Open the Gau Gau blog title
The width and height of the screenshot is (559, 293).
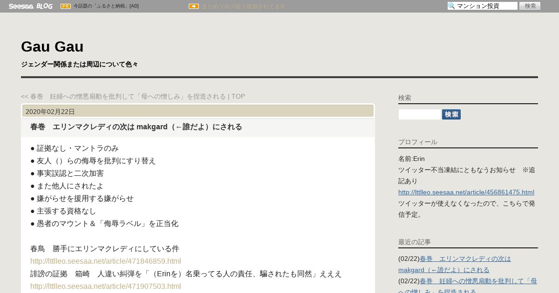click(52, 47)
